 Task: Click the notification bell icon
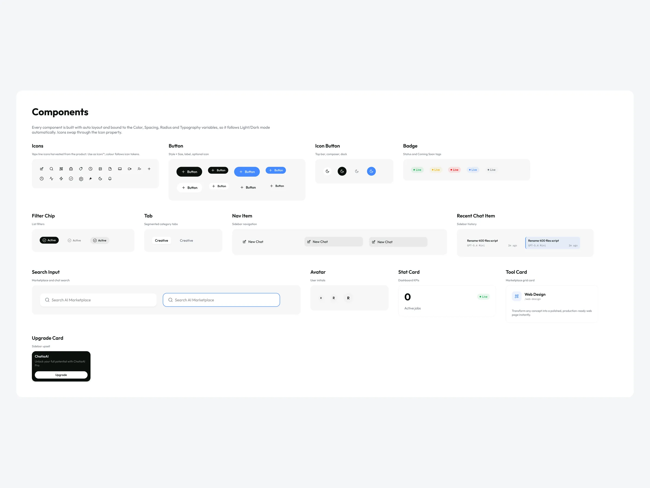point(110,179)
